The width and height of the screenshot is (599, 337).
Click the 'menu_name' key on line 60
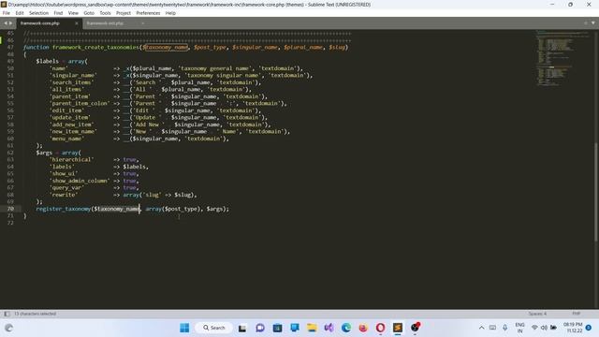tap(66, 139)
